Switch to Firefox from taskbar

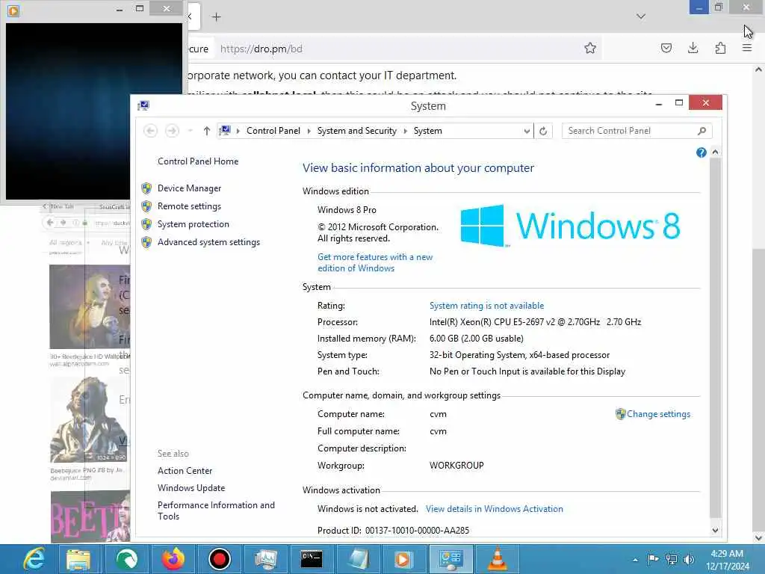pyautogui.click(x=173, y=559)
